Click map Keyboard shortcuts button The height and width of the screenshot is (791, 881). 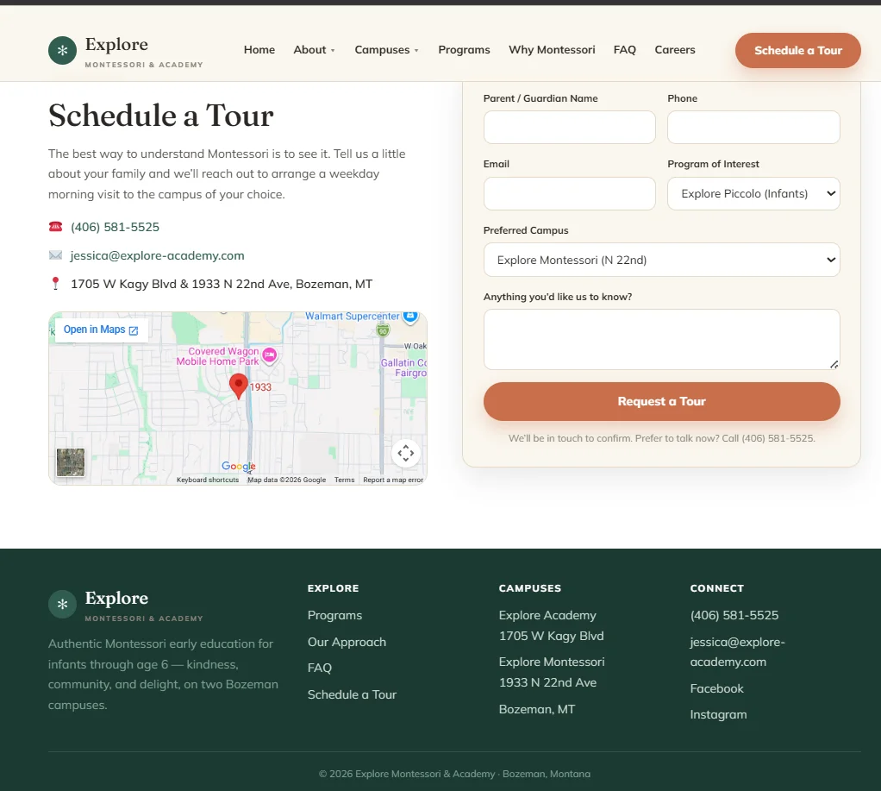(208, 480)
